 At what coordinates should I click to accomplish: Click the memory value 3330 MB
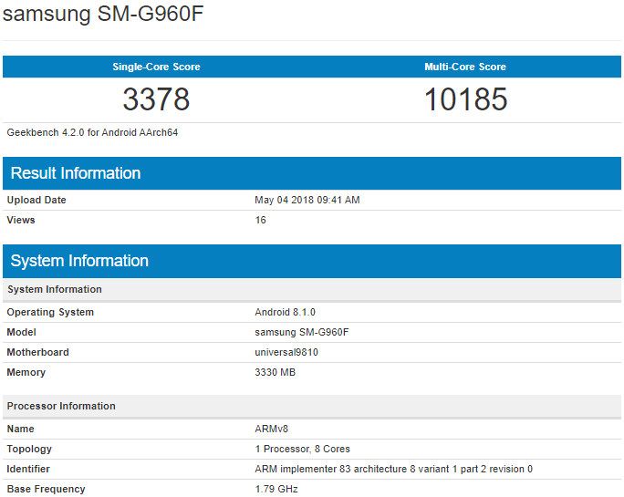(275, 372)
